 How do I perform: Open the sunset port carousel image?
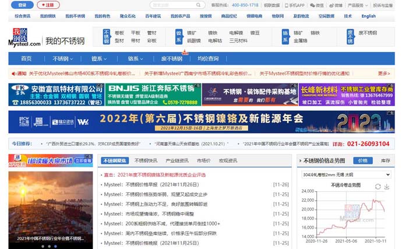(x=51, y=208)
